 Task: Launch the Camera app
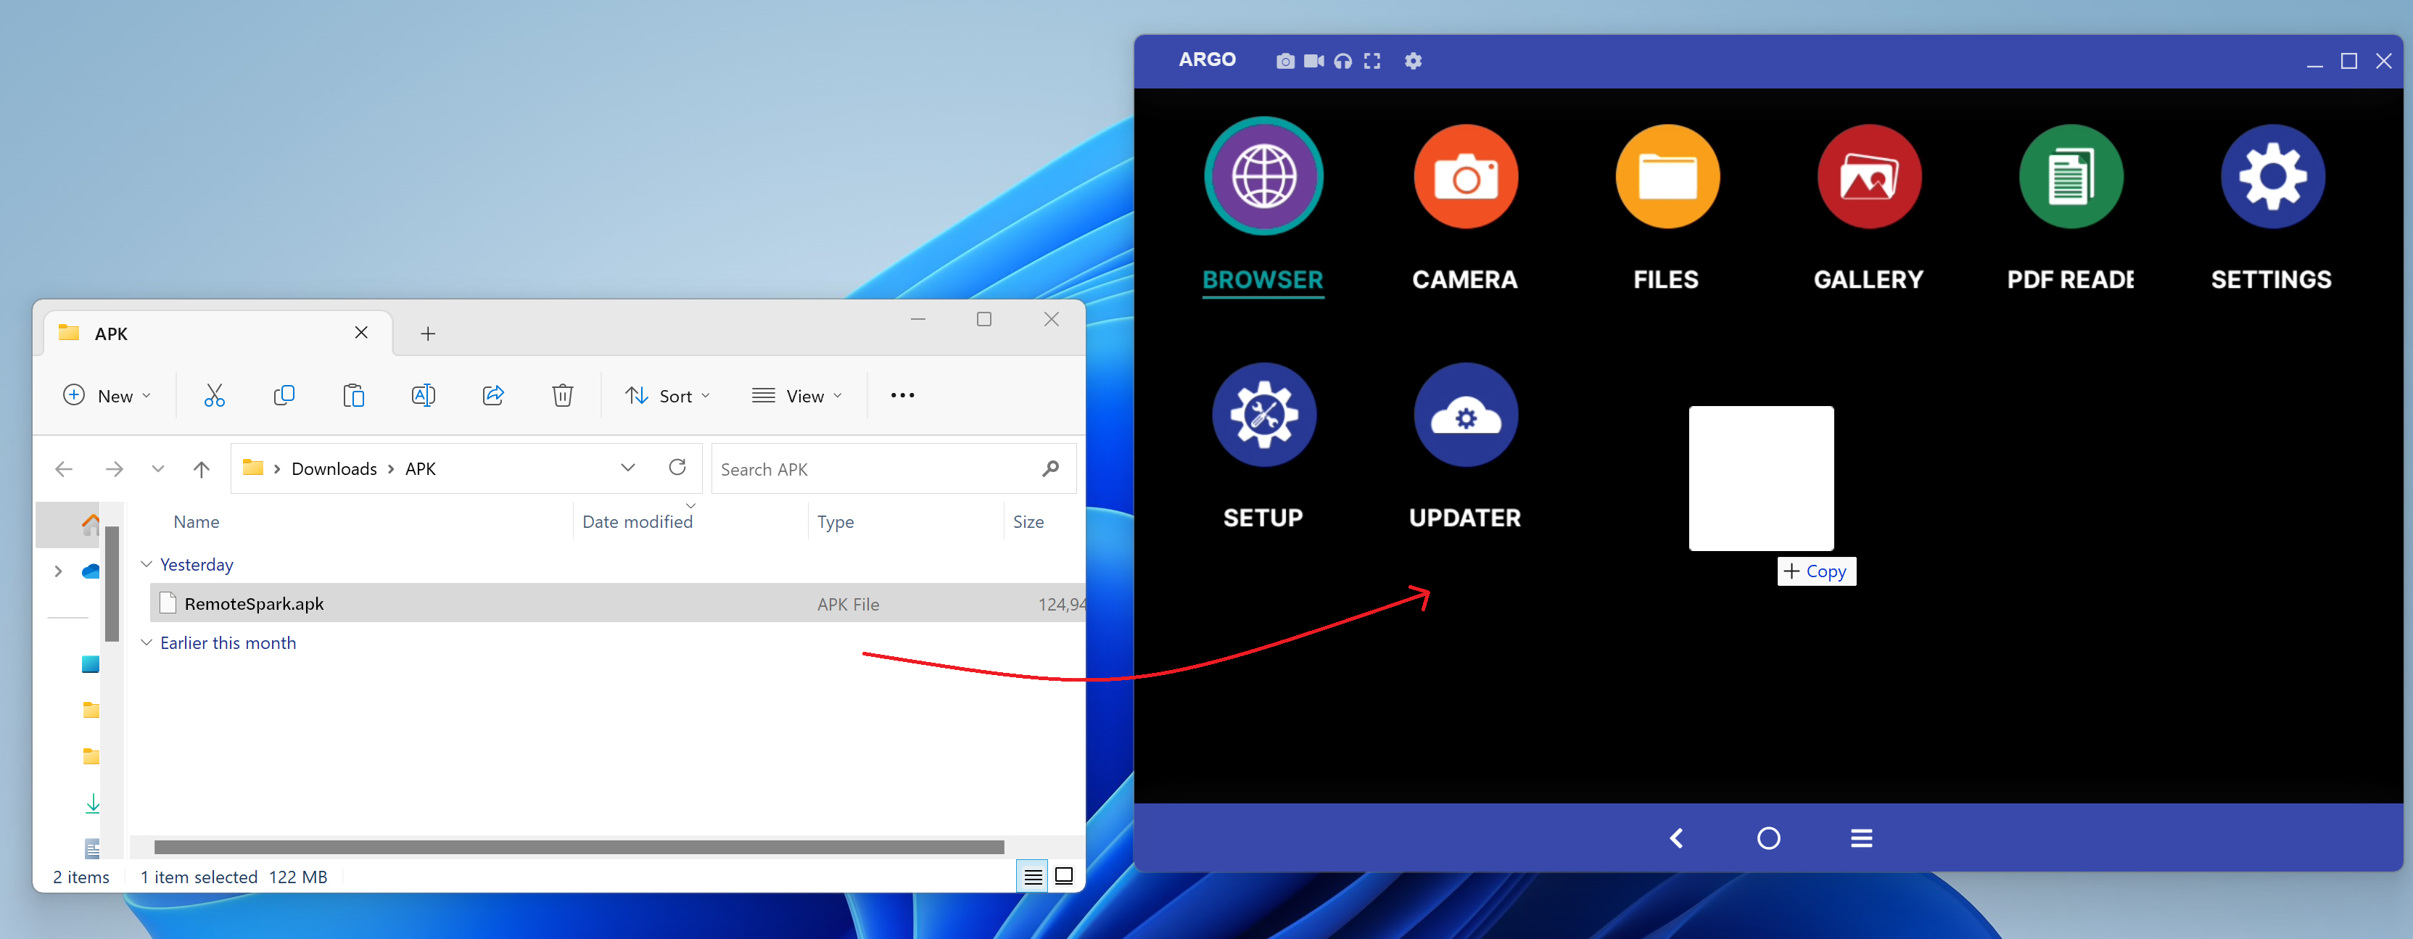point(1465,177)
